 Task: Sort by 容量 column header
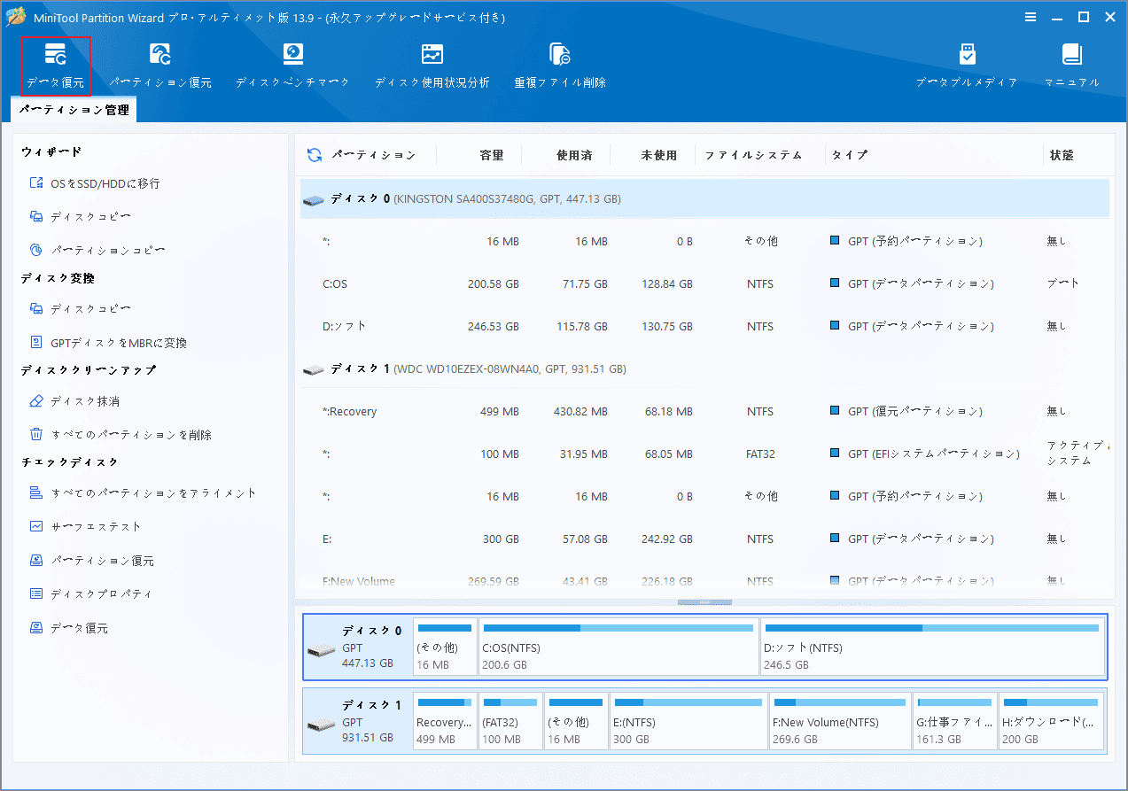coord(492,155)
